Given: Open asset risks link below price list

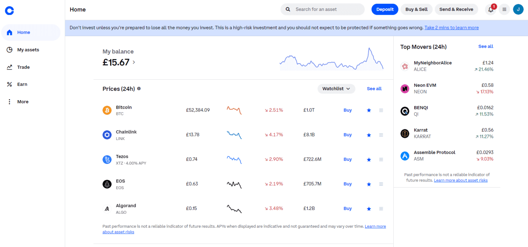Looking at the screenshot, I should [x=244, y=229].
